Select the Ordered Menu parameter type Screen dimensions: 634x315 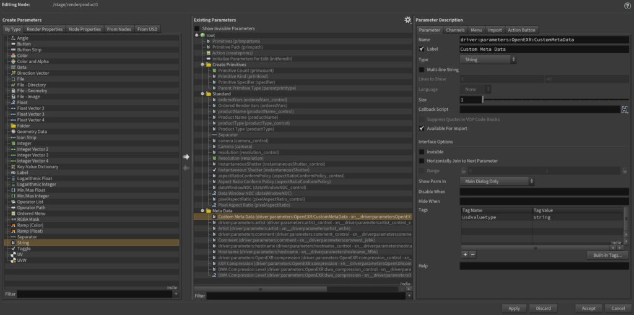point(31,213)
